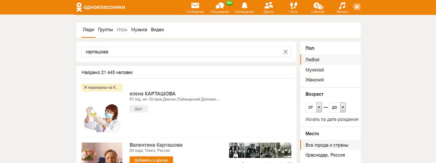Select Женский gender filter

click(315, 80)
